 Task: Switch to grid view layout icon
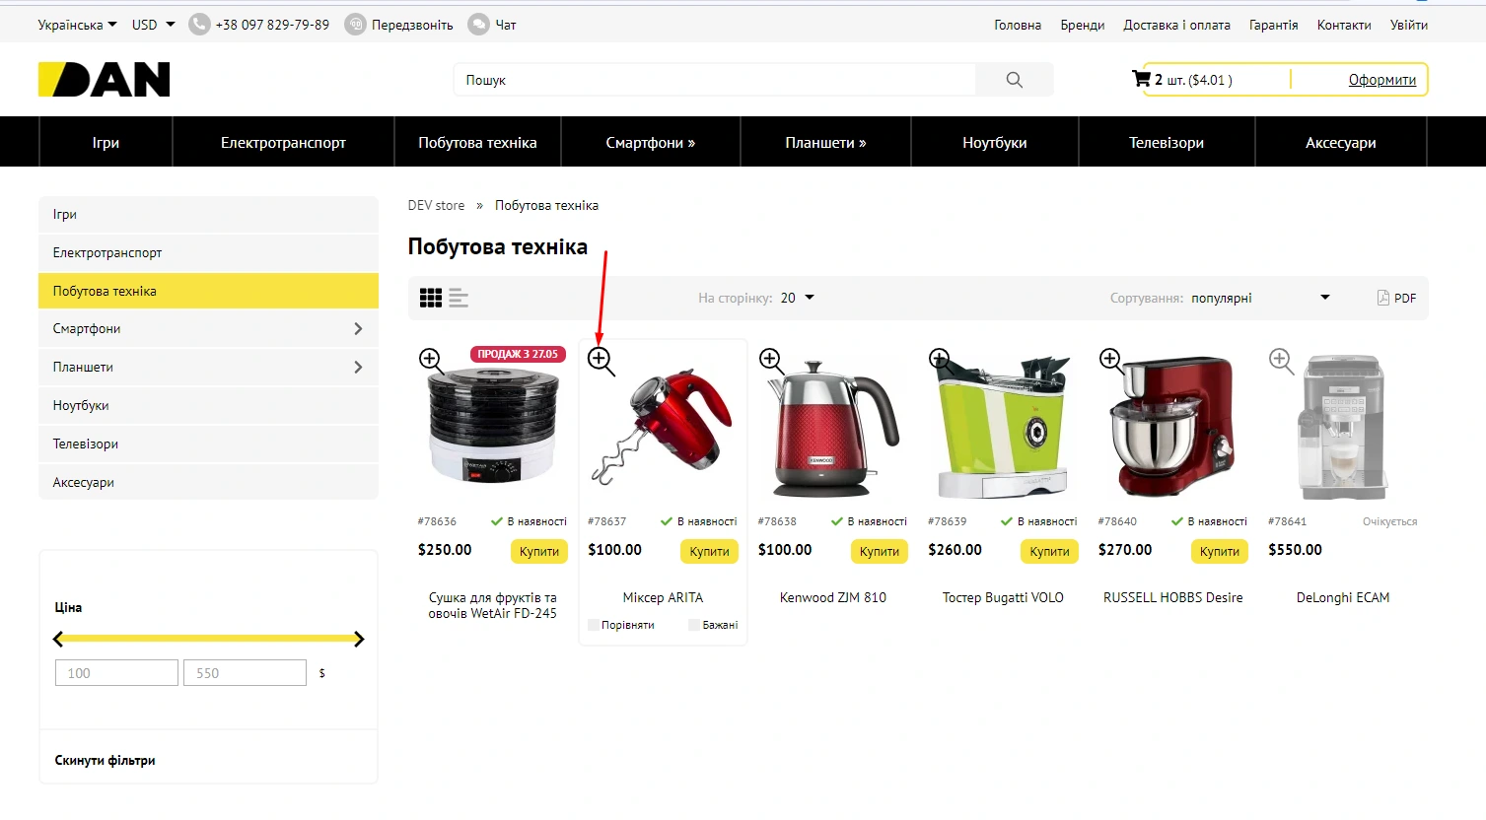[x=431, y=298]
